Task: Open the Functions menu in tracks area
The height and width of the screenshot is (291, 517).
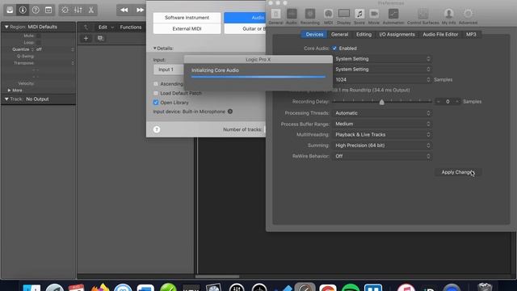Action: [x=131, y=27]
